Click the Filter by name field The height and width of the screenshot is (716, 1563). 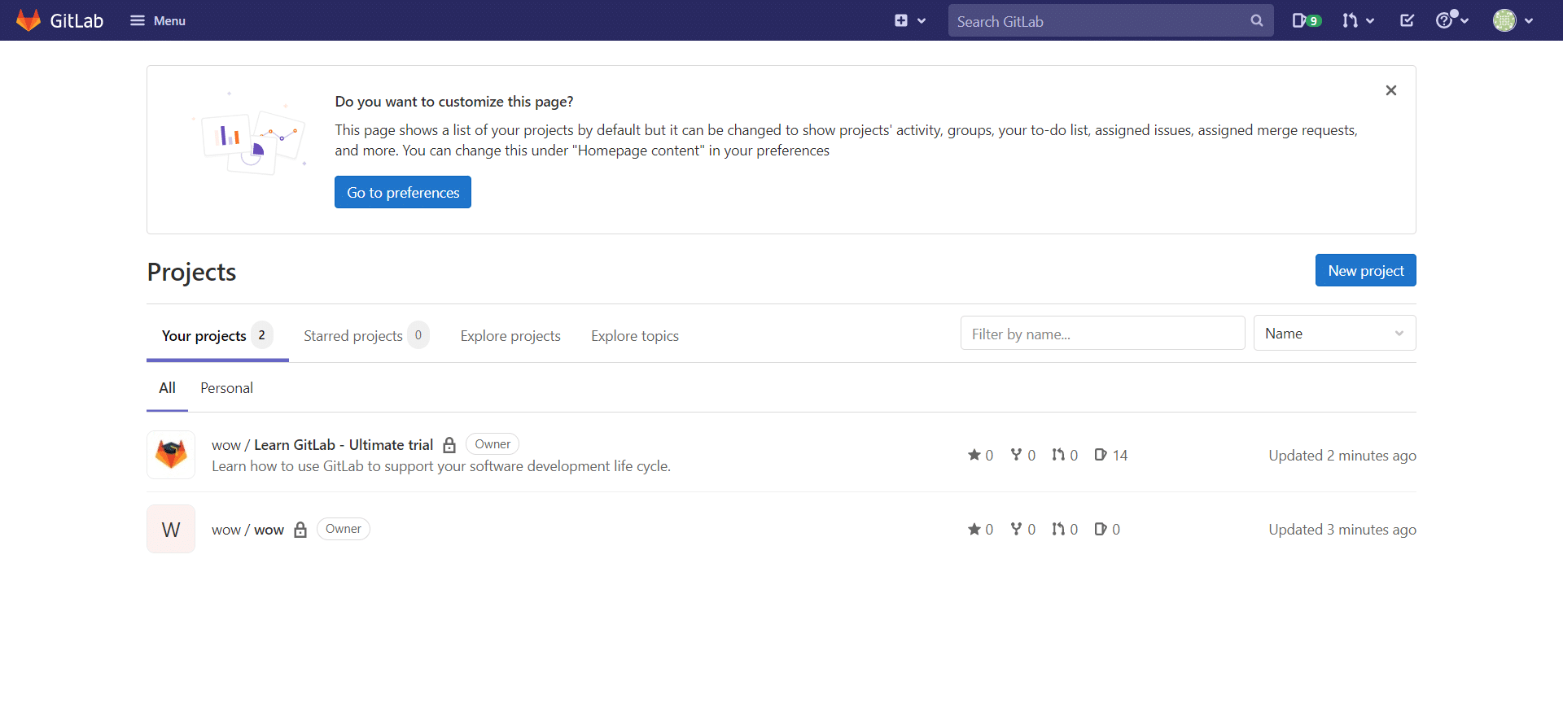tap(1103, 333)
